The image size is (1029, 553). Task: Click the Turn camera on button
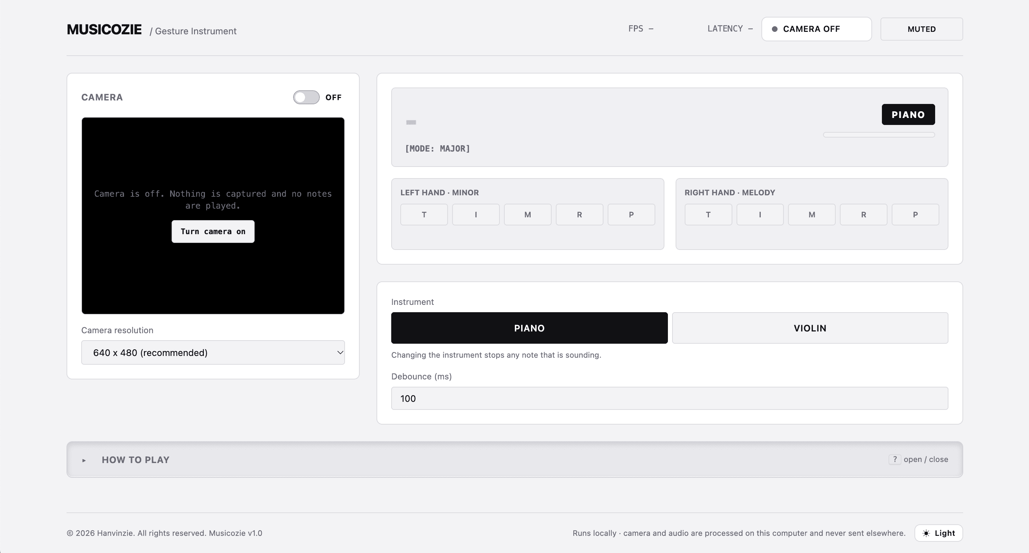(213, 231)
